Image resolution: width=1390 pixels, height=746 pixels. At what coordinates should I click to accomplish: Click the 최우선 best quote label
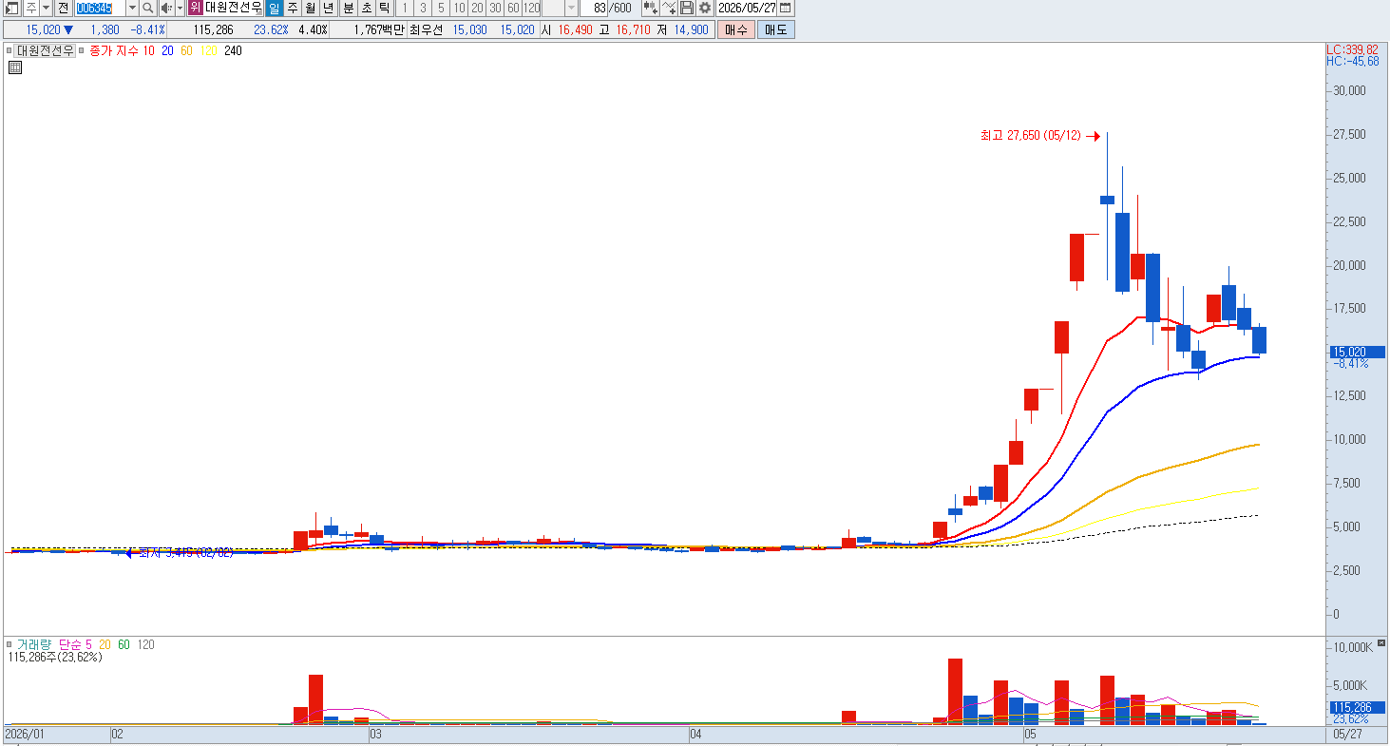[427, 29]
